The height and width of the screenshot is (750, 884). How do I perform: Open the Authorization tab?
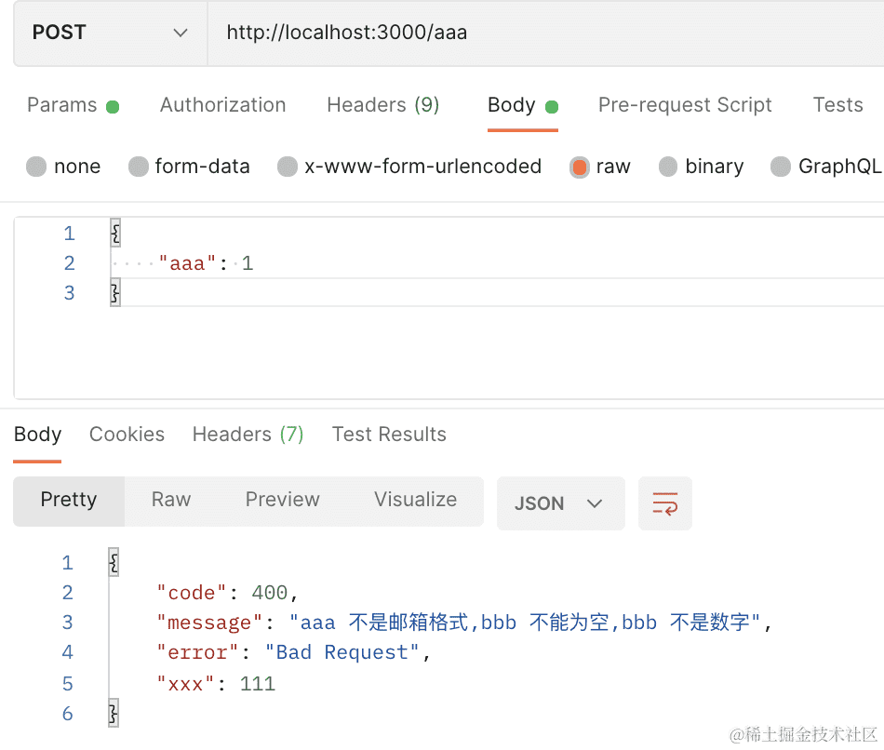[222, 105]
